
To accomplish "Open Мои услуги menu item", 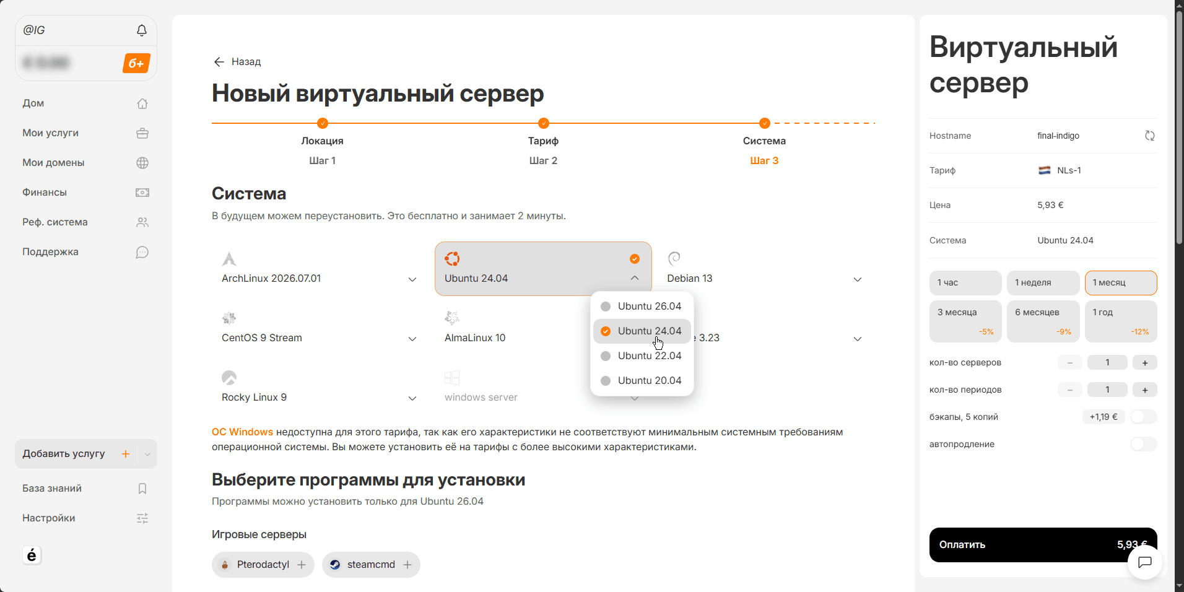I will 85,133.
